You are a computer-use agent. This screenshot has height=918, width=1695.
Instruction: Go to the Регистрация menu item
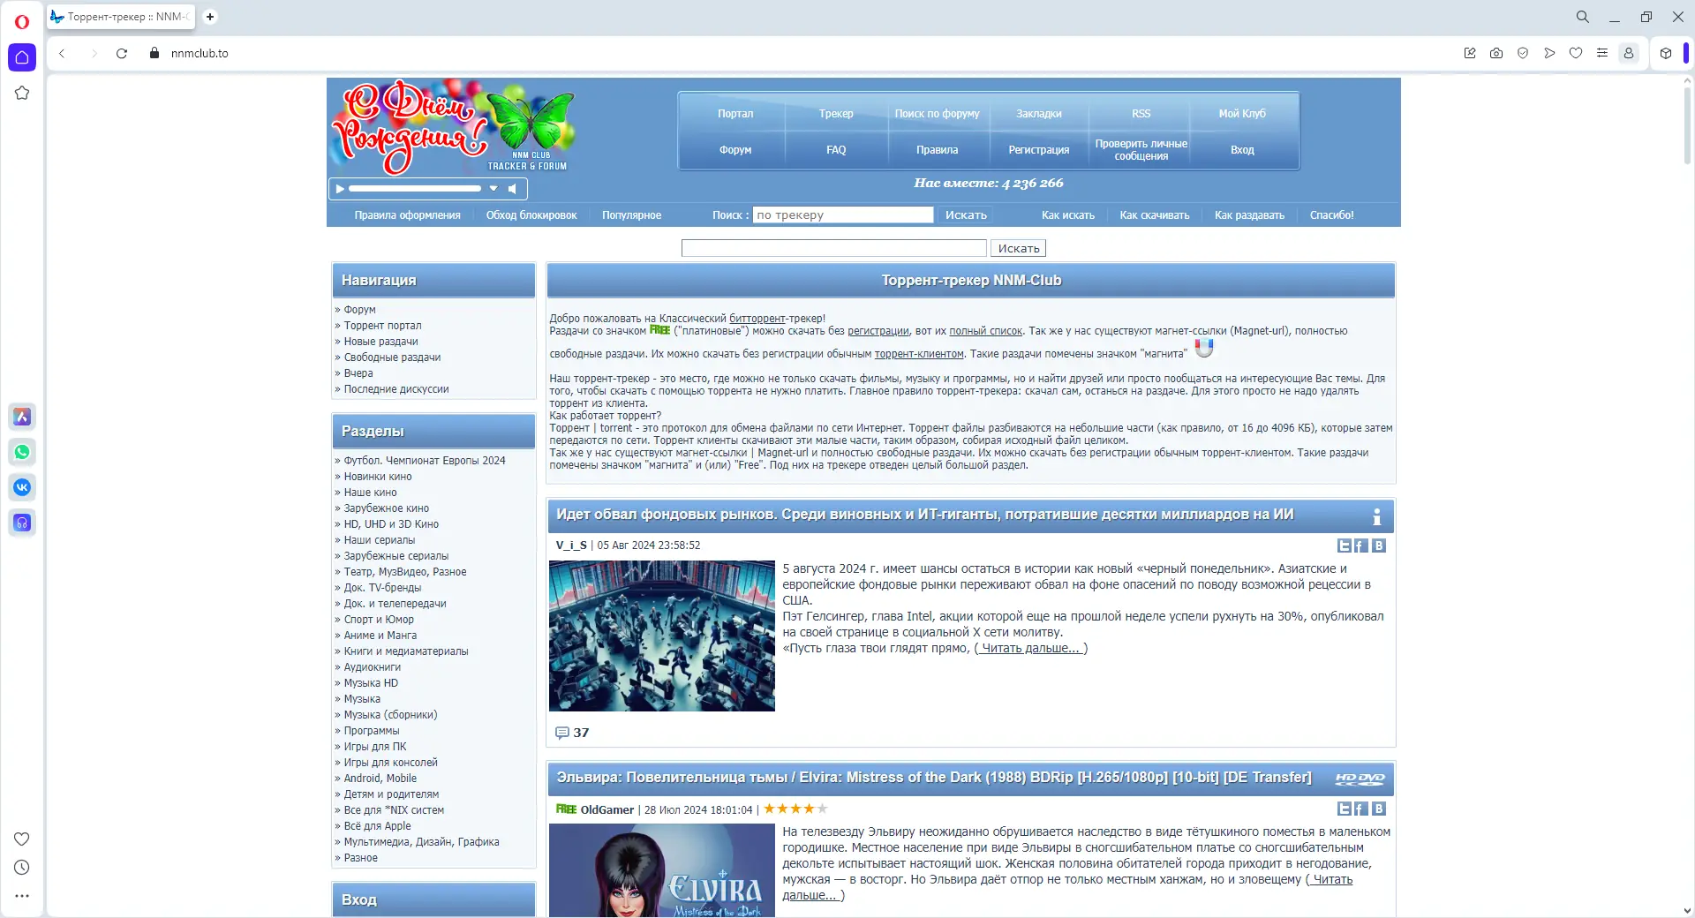1039,150
